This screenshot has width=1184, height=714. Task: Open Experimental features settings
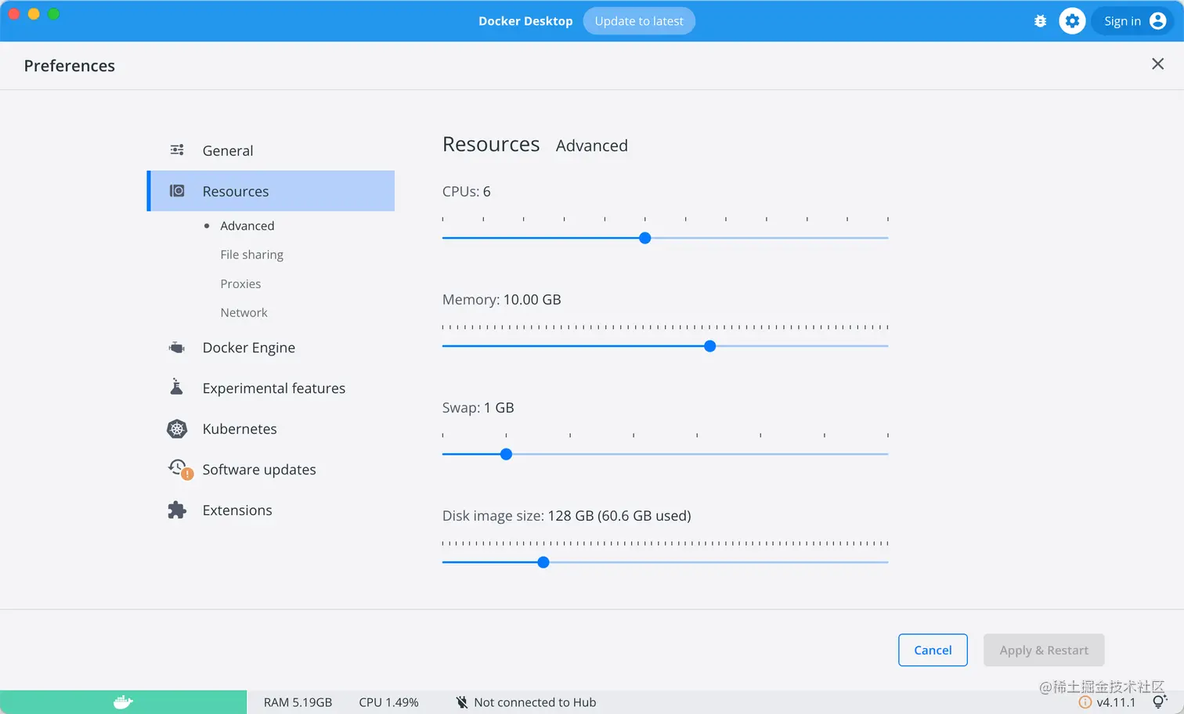click(x=271, y=388)
